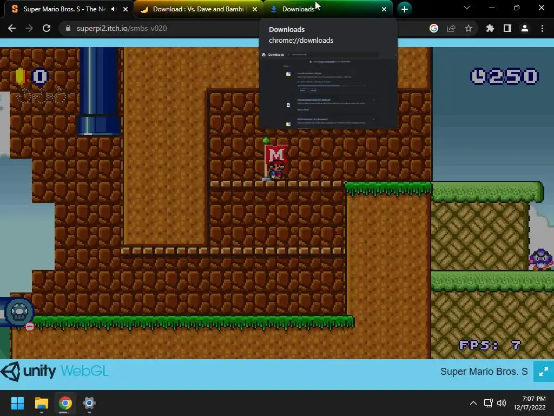Click the red minus badge by mushroom icon
The height and width of the screenshot is (416, 554).
click(x=30, y=327)
